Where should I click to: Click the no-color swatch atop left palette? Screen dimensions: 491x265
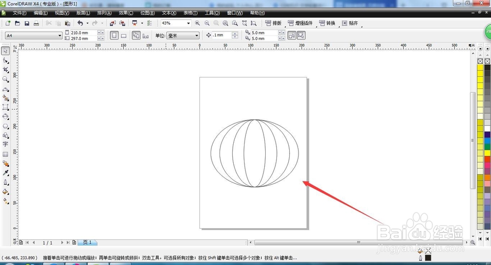pyautogui.click(x=480, y=61)
